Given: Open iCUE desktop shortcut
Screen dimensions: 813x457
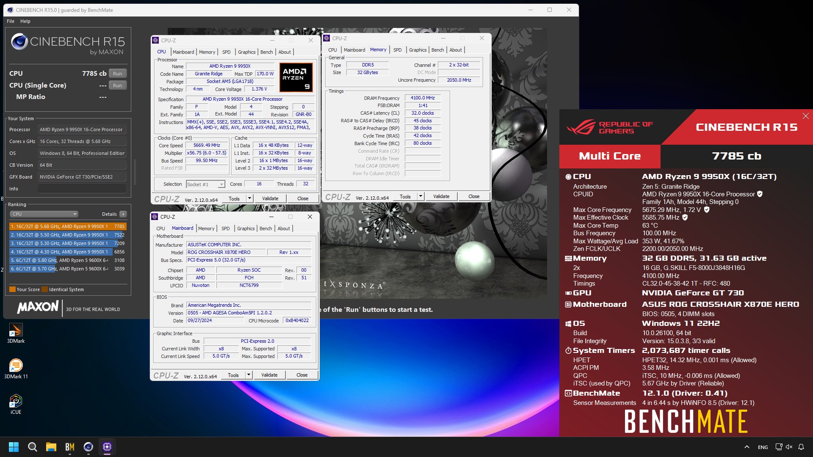Looking at the screenshot, I should click(16, 404).
